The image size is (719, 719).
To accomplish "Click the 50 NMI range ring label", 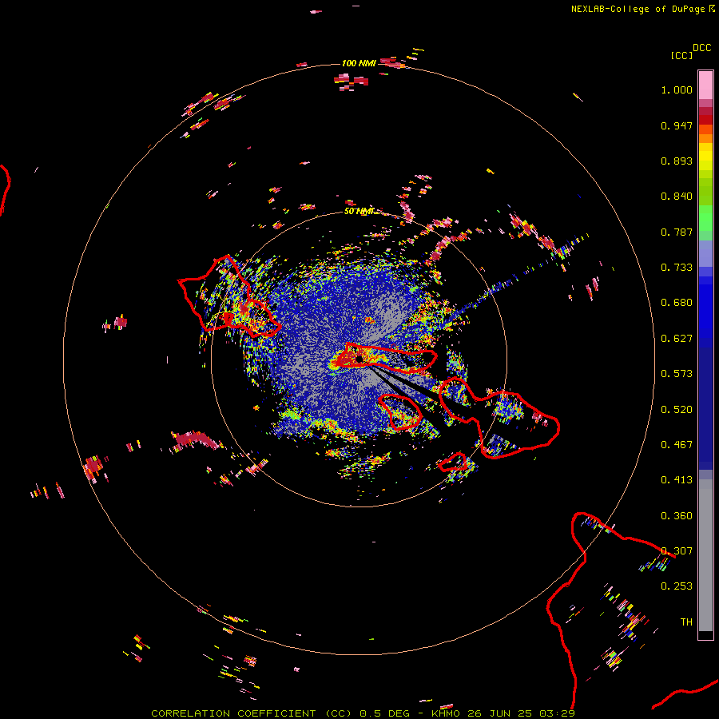I will click(359, 211).
